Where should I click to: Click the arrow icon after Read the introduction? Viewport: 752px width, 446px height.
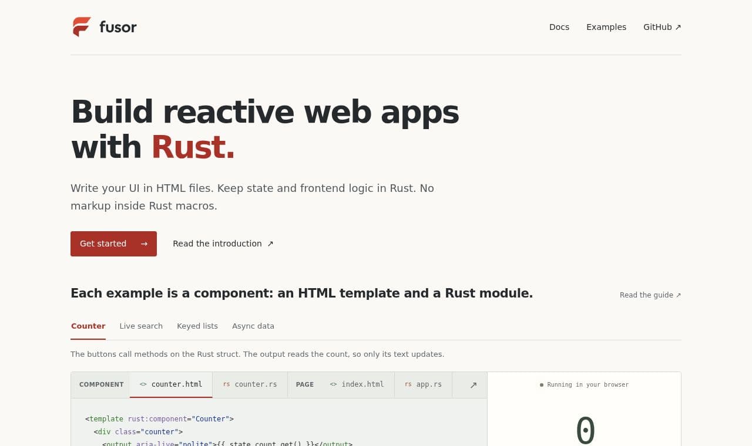(x=270, y=244)
